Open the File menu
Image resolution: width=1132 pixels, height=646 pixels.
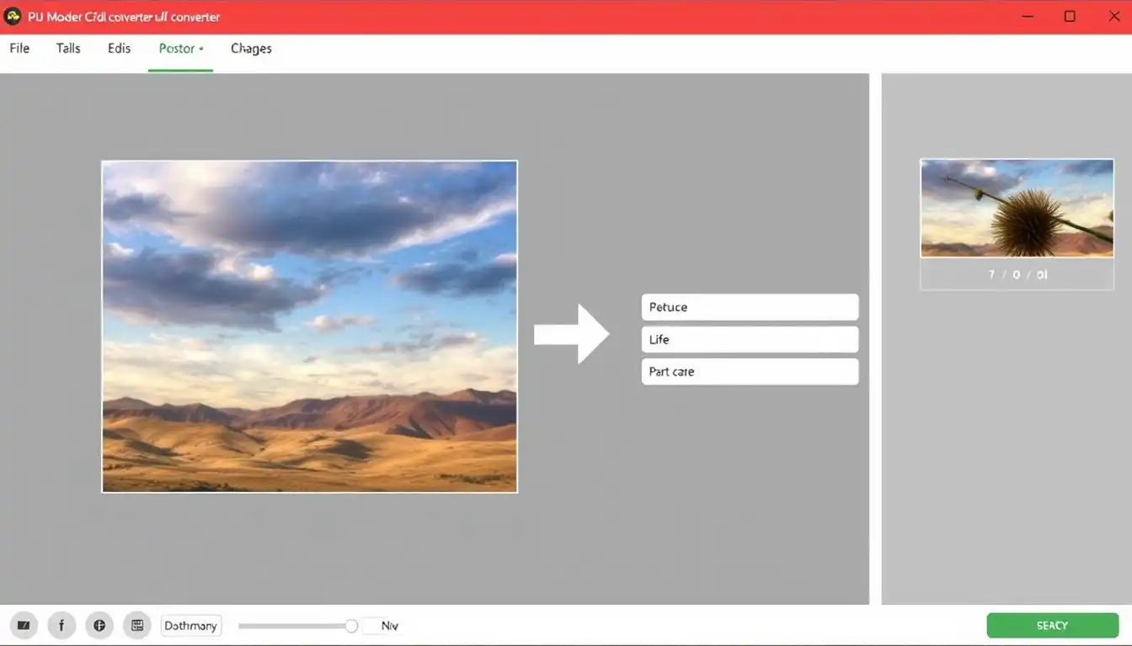19,49
